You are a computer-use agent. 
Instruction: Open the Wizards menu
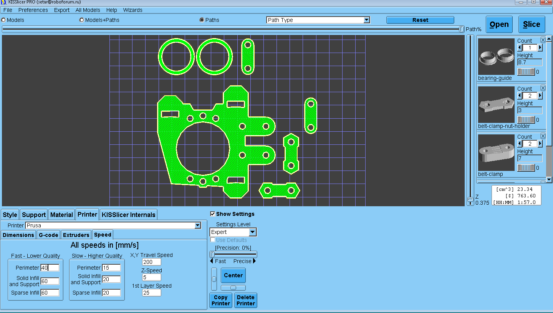(132, 10)
